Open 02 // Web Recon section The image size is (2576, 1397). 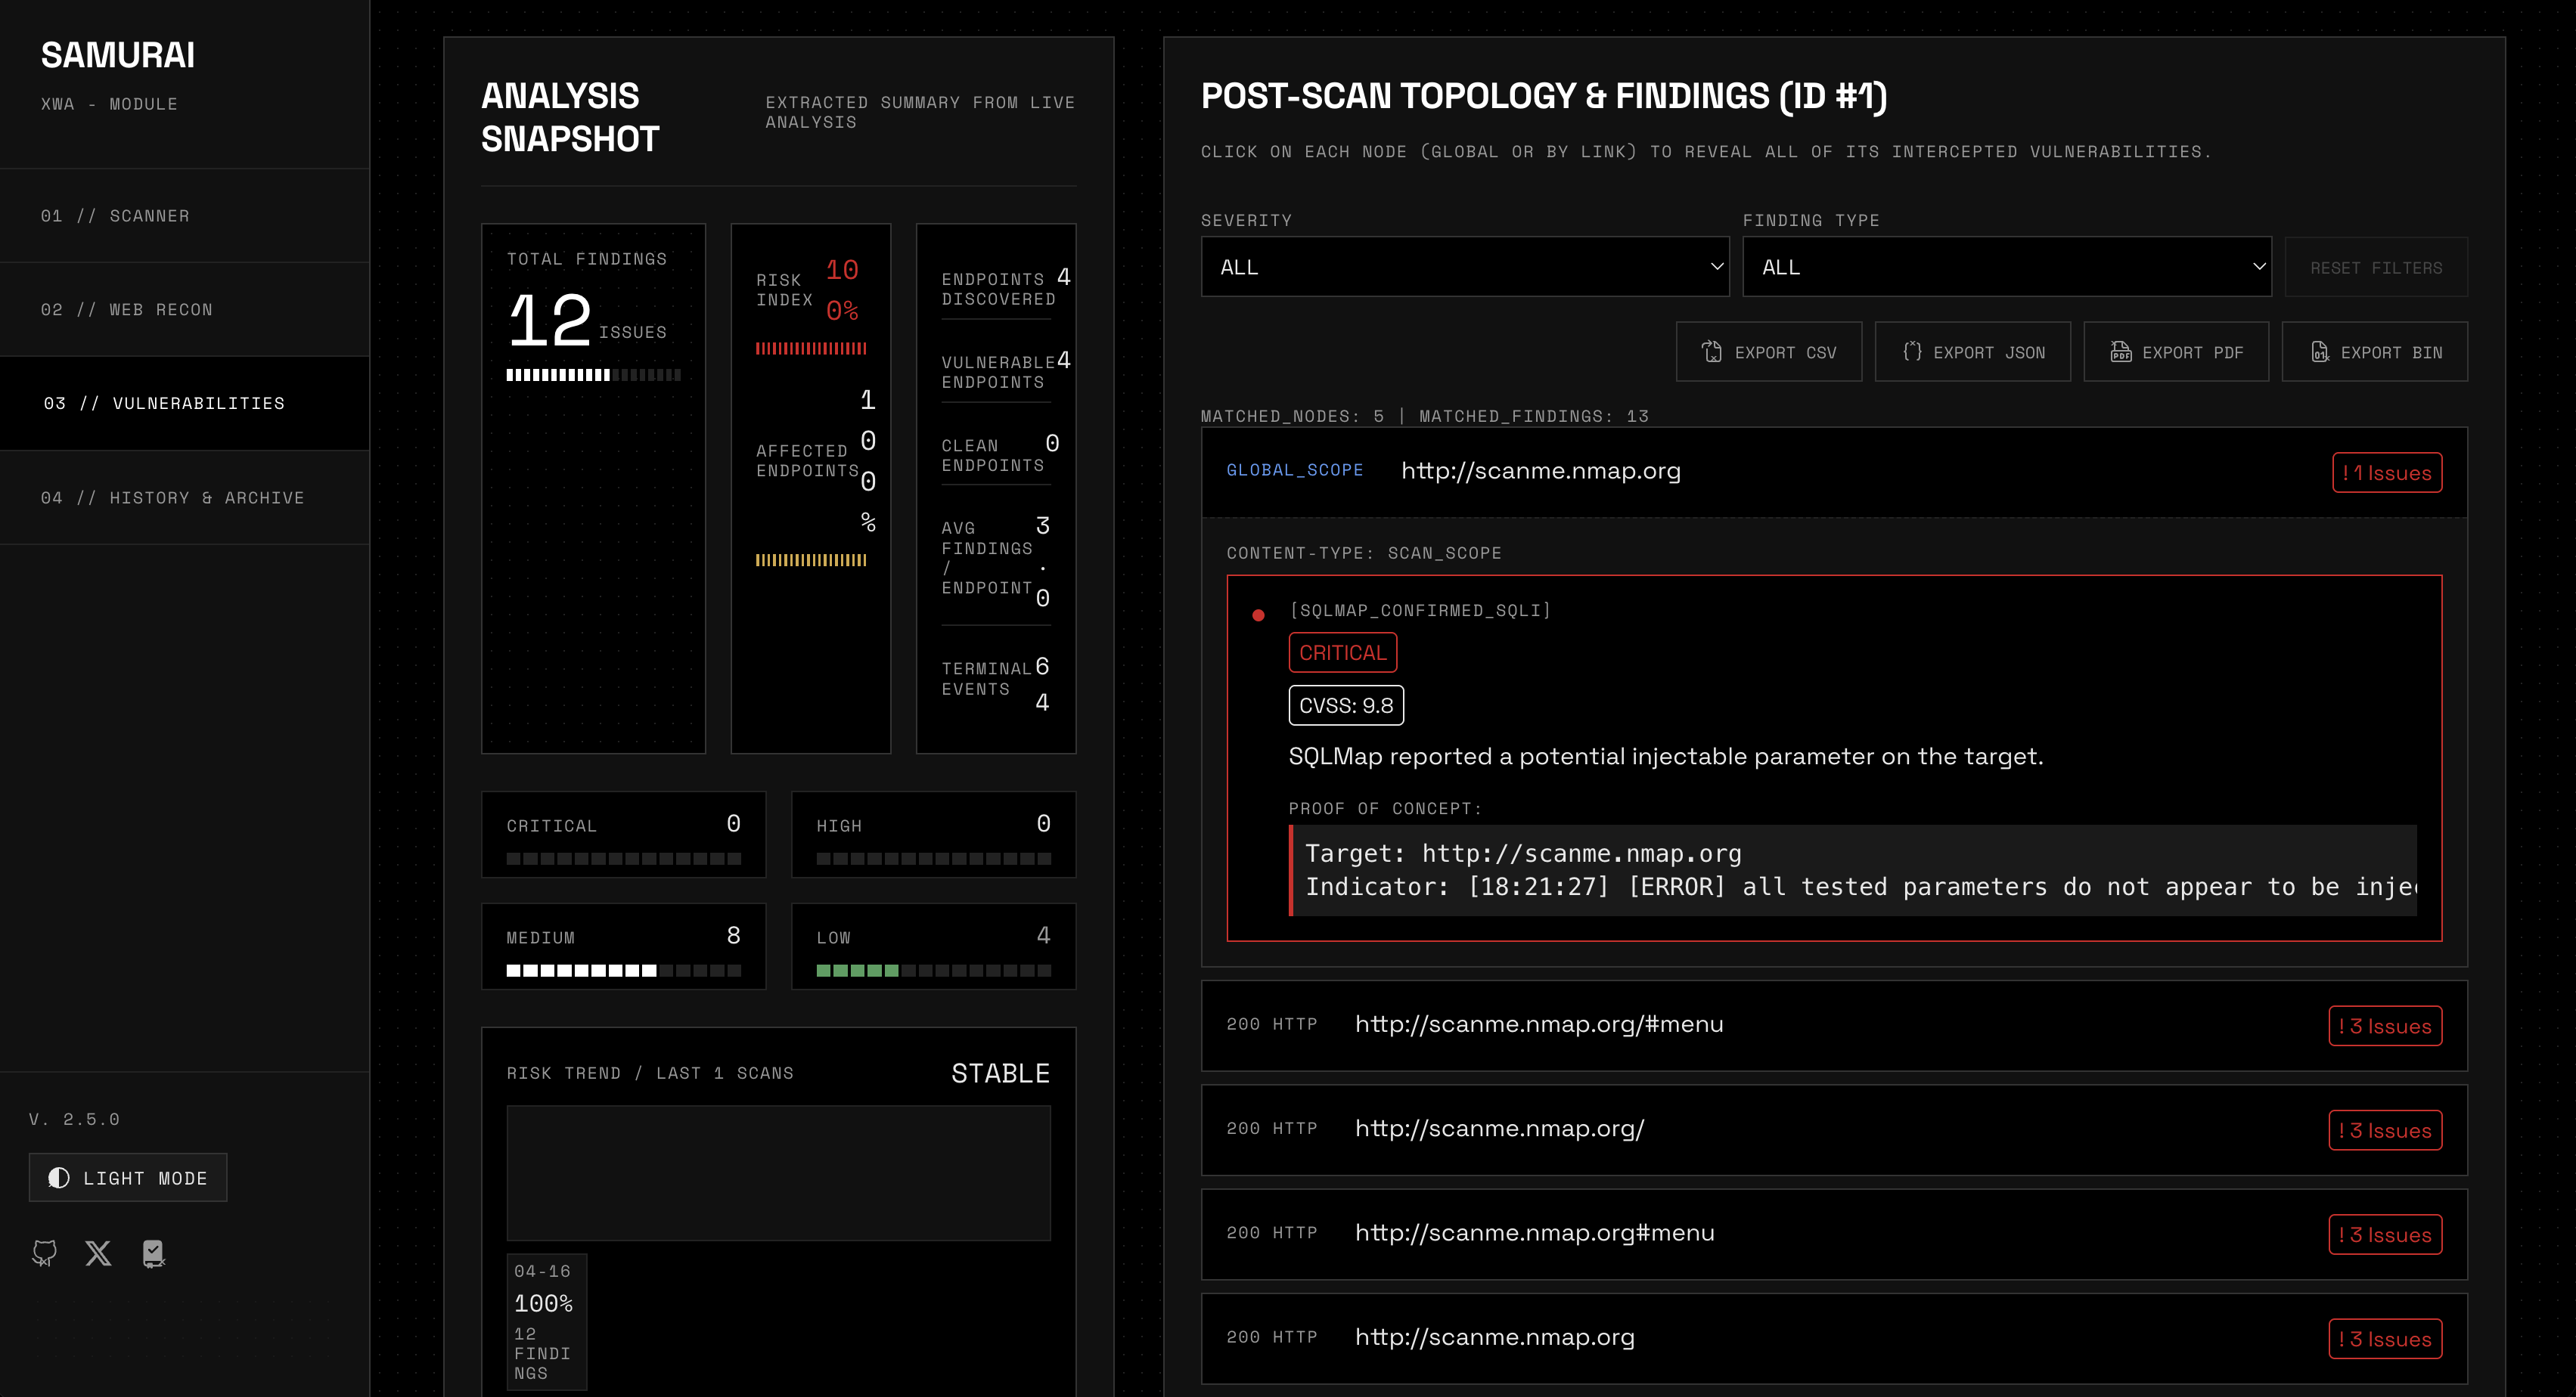[185, 310]
